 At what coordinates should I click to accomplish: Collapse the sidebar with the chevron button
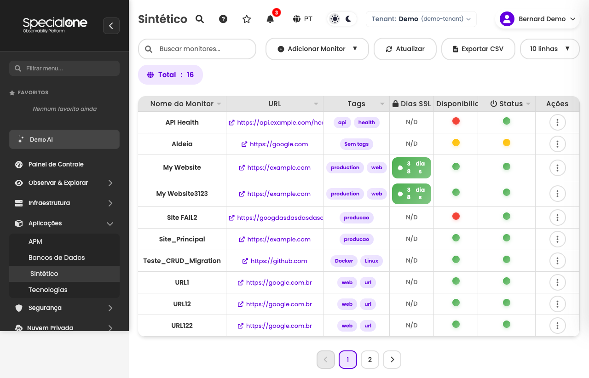pyautogui.click(x=111, y=26)
